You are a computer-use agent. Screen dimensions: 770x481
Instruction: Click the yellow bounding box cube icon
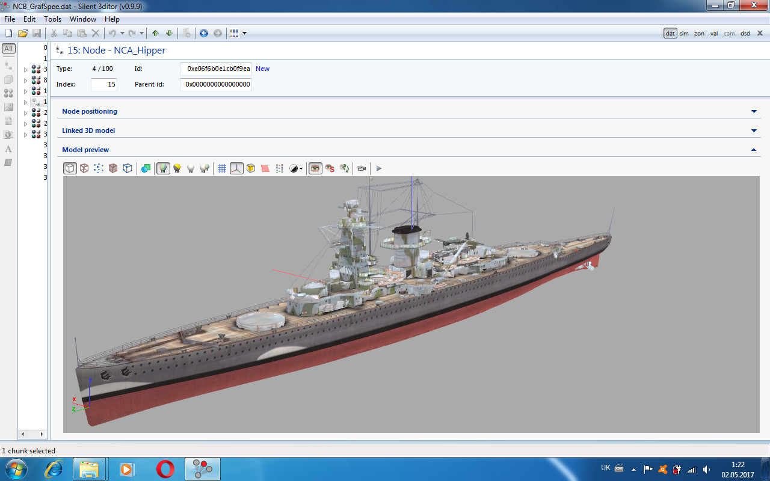click(251, 168)
